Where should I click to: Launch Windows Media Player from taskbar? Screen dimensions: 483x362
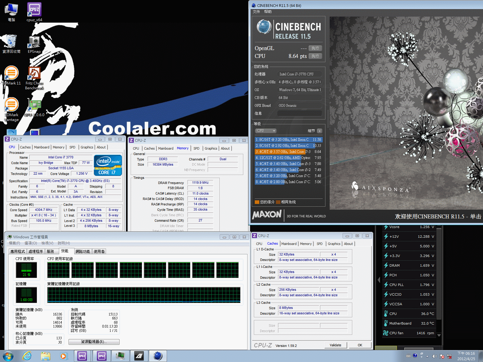[x=63, y=356]
